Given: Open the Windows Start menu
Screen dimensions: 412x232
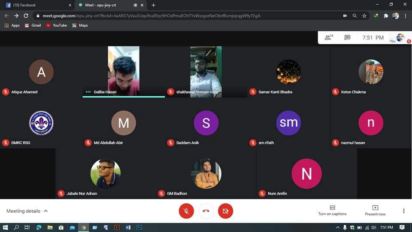Looking at the screenshot, I should pyautogui.click(x=5, y=227).
